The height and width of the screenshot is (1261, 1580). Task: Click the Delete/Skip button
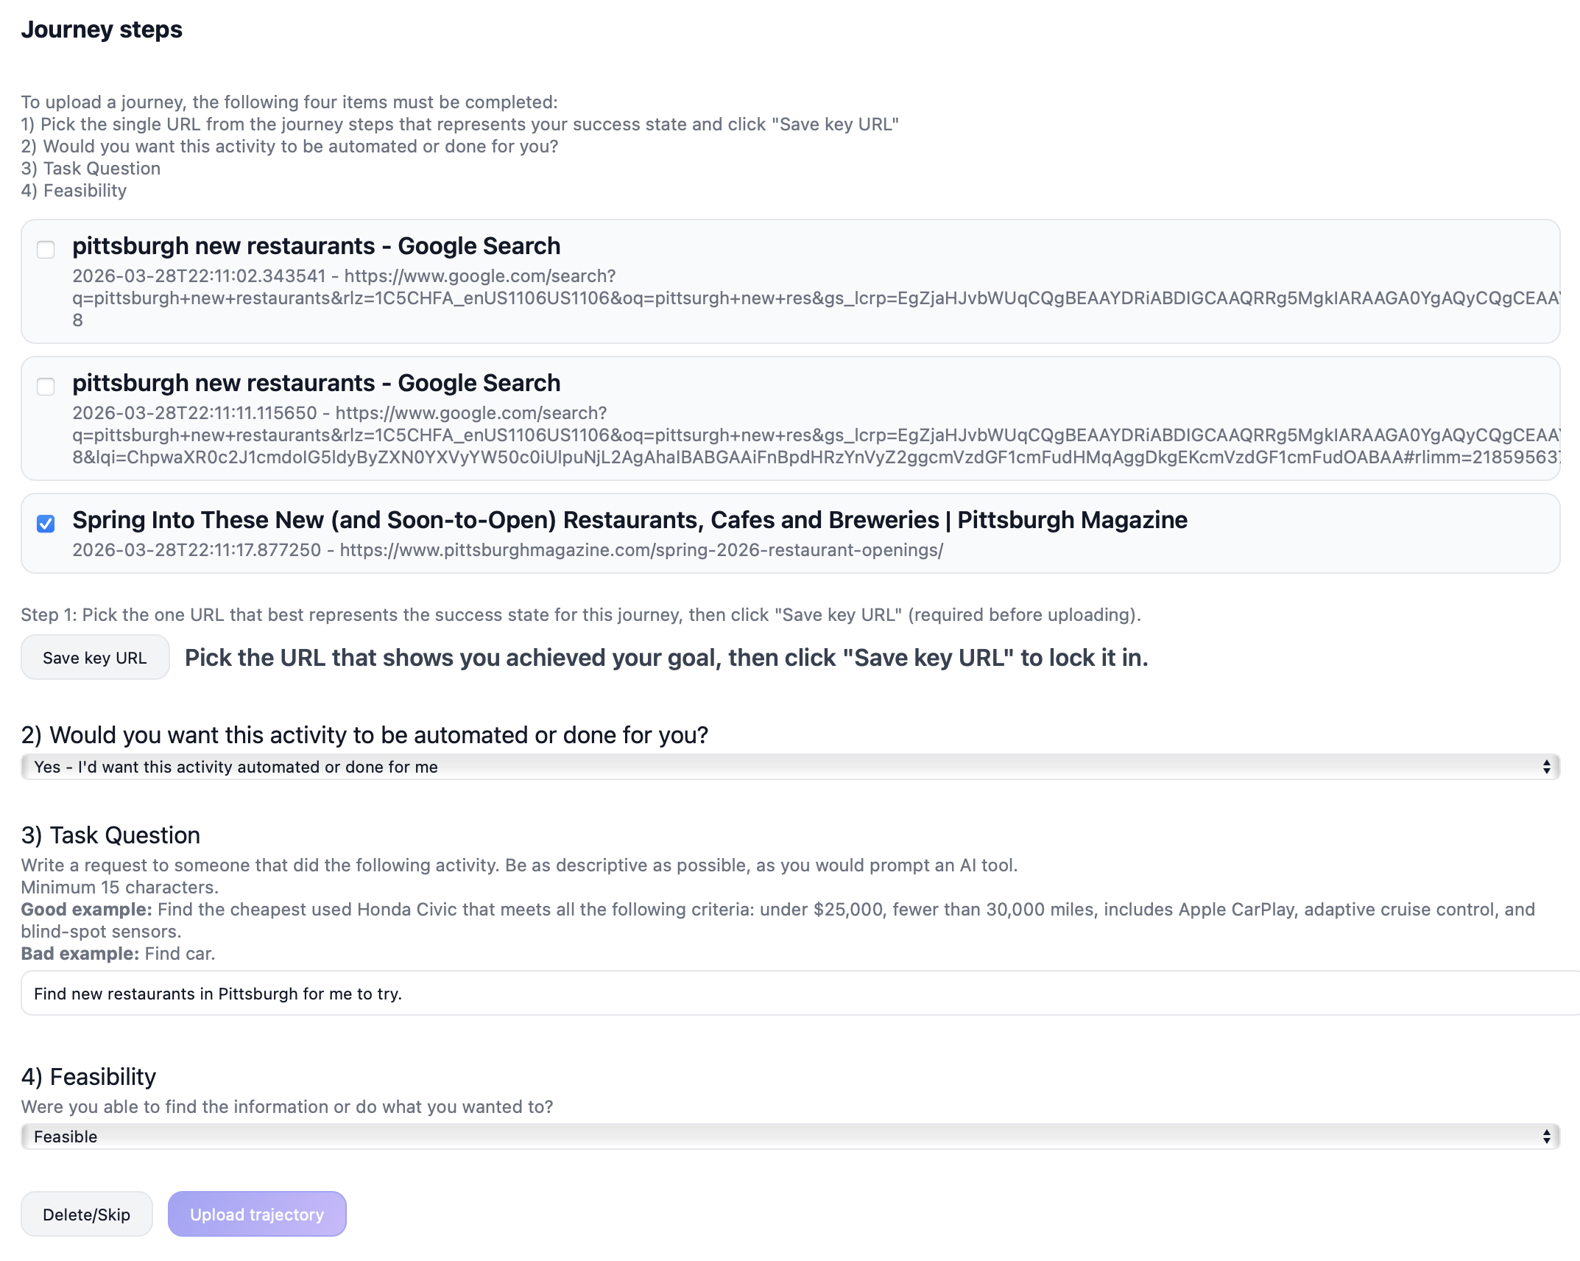pos(86,1214)
